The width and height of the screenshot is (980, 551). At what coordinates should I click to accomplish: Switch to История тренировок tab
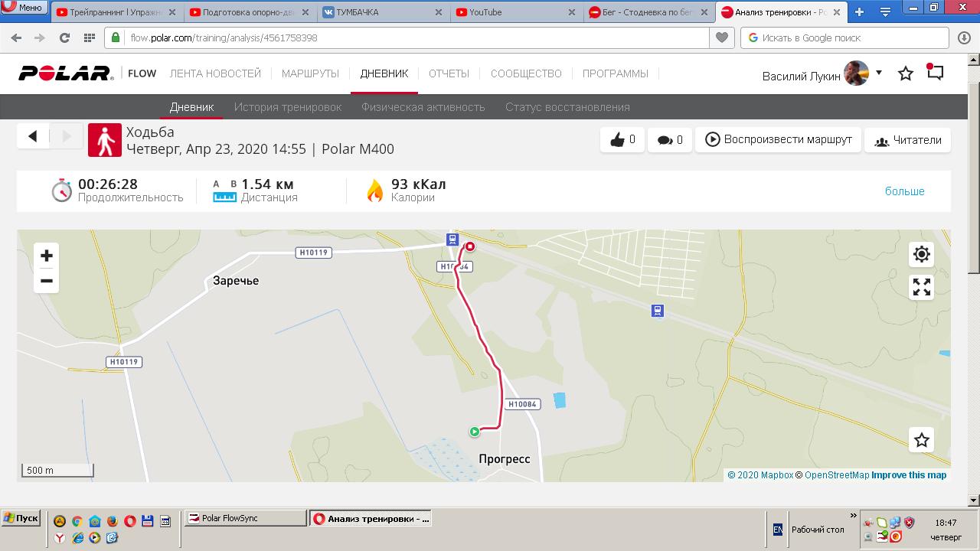click(288, 107)
